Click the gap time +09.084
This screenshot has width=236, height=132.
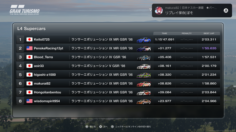(165, 92)
